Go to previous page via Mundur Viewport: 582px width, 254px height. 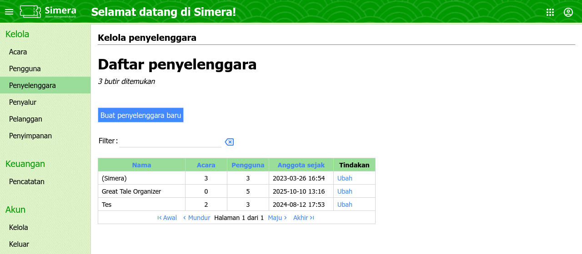point(196,218)
